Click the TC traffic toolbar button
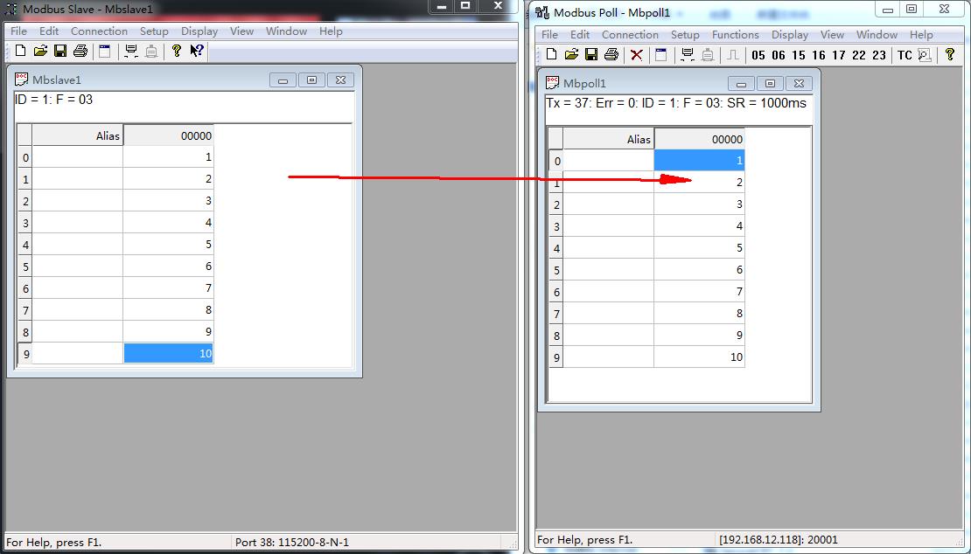 tap(905, 55)
